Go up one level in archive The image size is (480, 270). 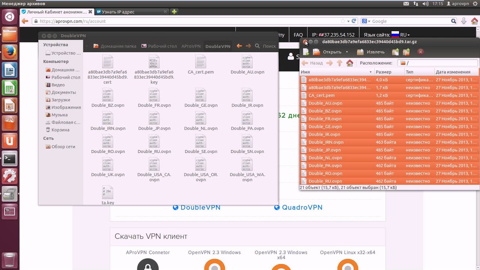(339, 63)
